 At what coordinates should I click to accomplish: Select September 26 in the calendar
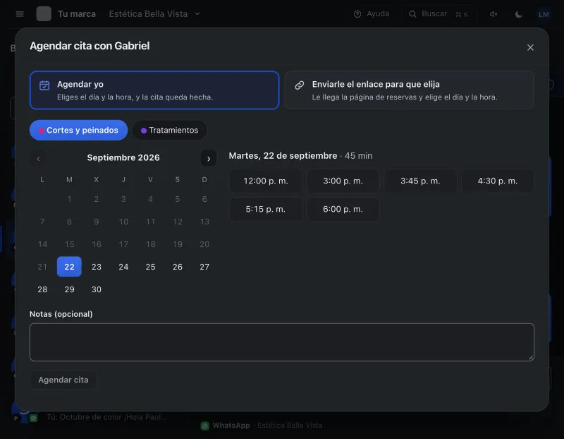point(178,267)
